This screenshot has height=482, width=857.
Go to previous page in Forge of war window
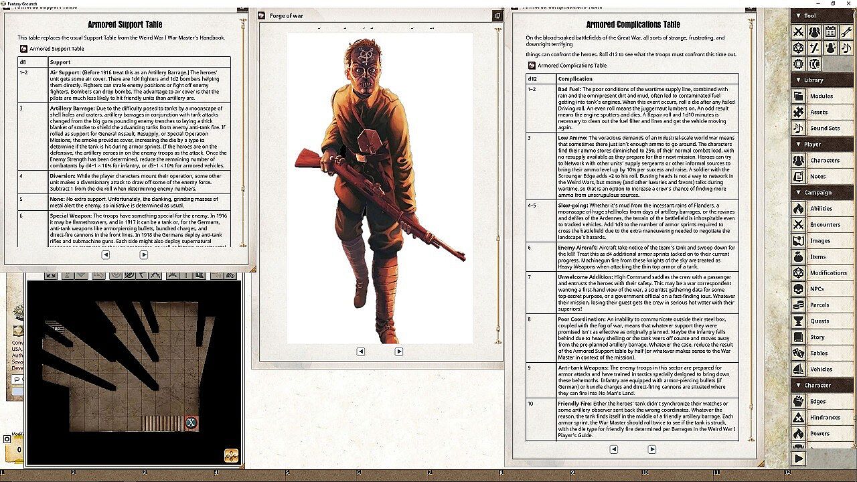pos(360,351)
